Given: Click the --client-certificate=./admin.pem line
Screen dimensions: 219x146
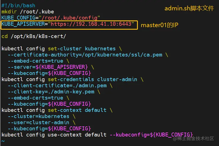Looking at the screenshot, I should [57, 85].
